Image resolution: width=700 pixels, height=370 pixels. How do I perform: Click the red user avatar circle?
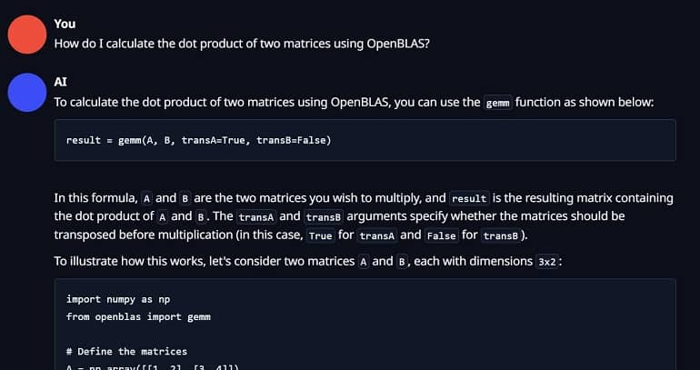click(27, 35)
